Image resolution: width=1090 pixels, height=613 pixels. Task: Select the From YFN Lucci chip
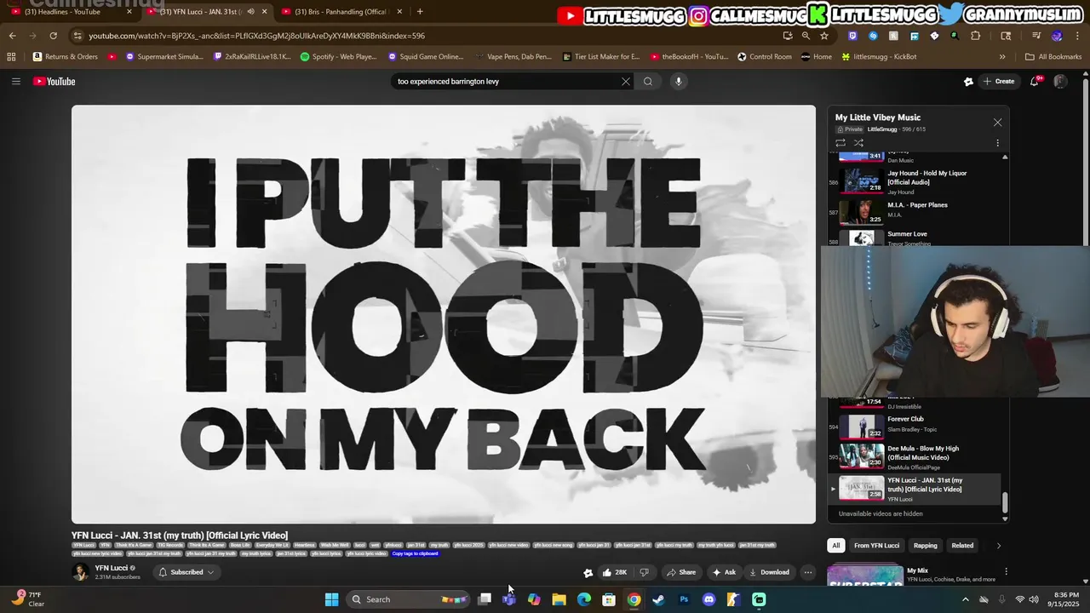pos(876,546)
